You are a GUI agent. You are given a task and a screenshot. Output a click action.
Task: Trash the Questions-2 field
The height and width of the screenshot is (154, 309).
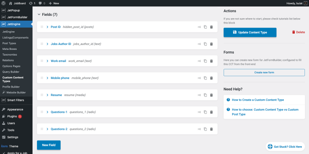tap(211, 129)
